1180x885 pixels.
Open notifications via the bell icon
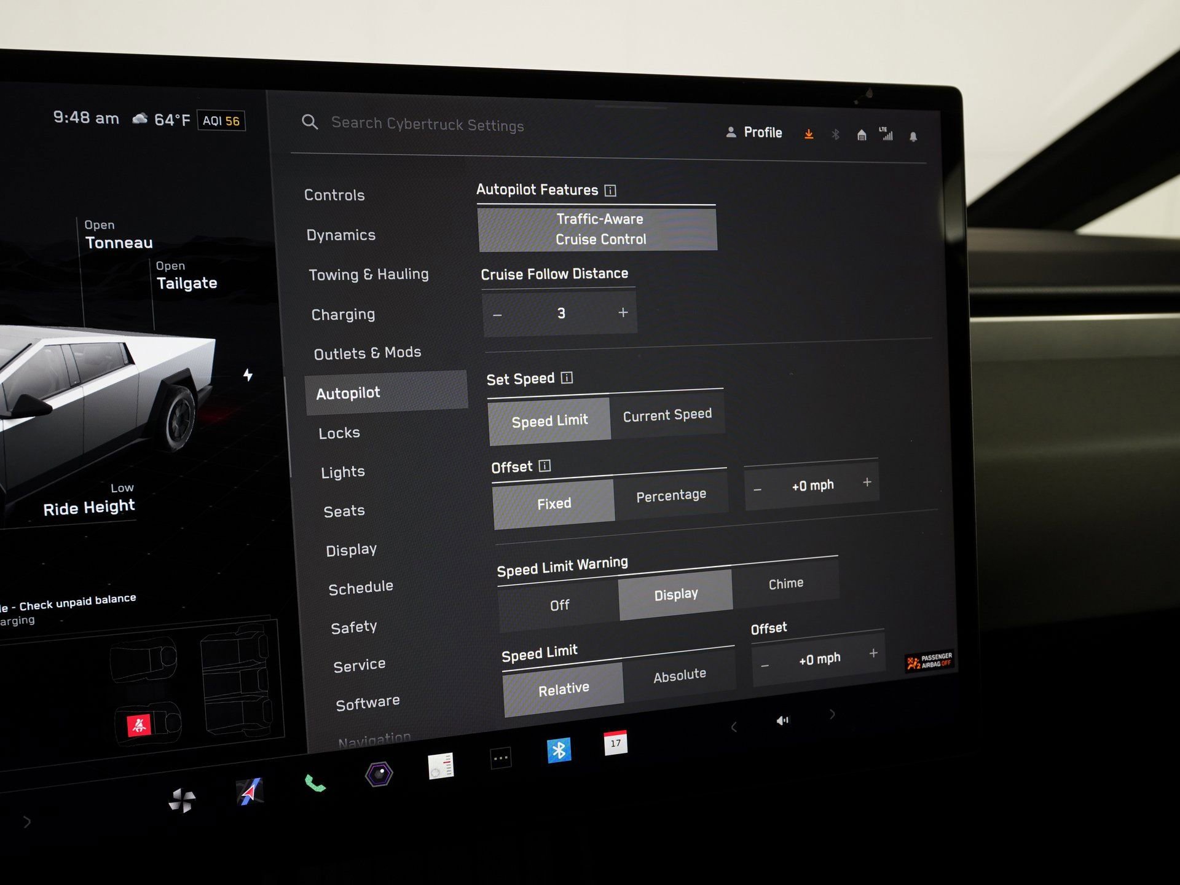[914, 136]
